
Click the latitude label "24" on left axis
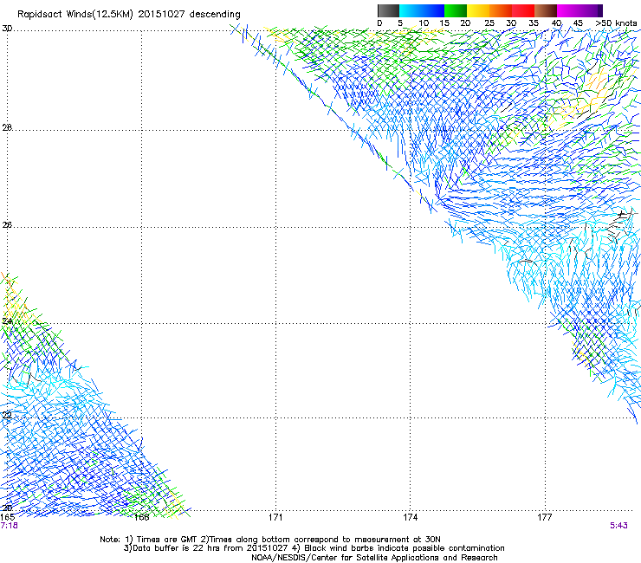(x=7, y=321)
